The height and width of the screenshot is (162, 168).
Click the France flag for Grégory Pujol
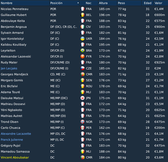click(x=83, y=146)
